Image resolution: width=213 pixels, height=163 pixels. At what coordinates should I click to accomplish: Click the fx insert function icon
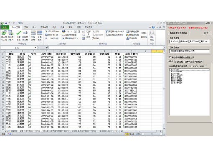click(x=47, y=48)
